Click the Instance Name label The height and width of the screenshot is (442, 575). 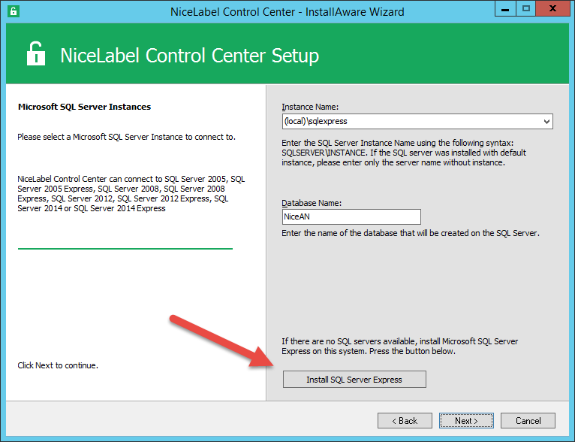(310, 107)
